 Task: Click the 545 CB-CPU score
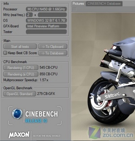tap(49, 67)
